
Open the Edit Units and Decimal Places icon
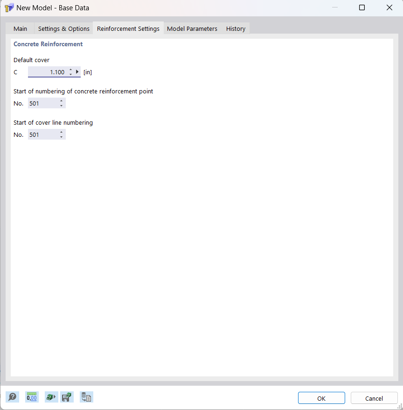click(x=31, y=397)
